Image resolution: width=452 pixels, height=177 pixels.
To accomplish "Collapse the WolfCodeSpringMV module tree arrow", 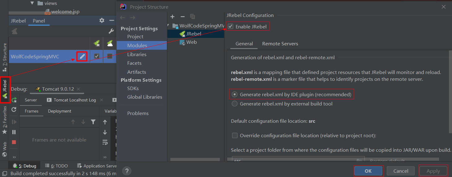I will point(168,26).
